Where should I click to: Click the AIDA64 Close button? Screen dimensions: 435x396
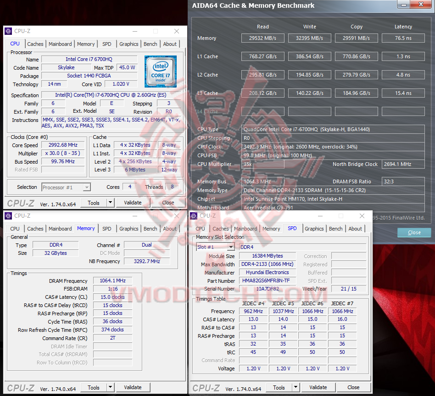click(414, 232)
